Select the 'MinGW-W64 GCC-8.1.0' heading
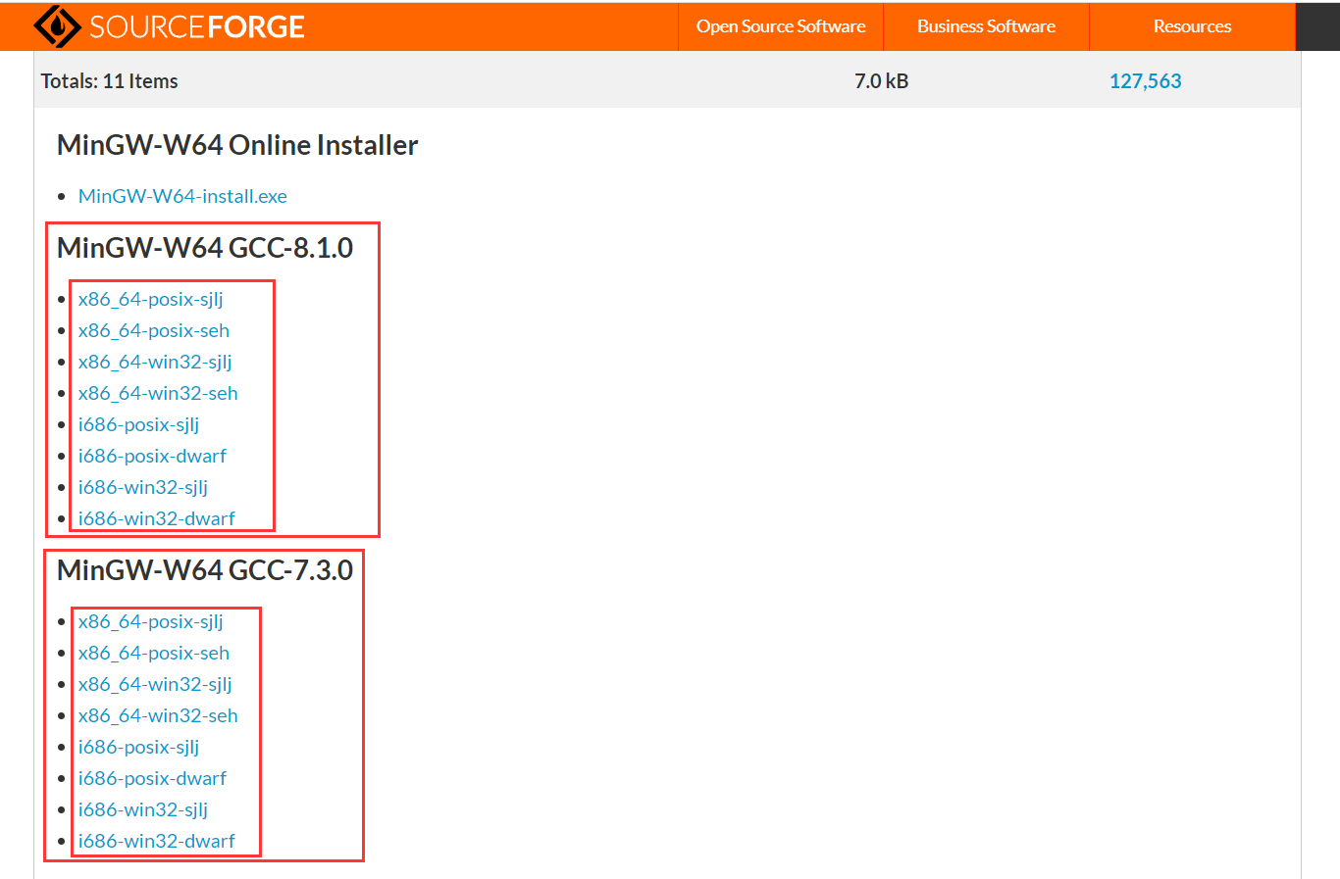Viewport: 1340px width, 879px height. (205, 248)
